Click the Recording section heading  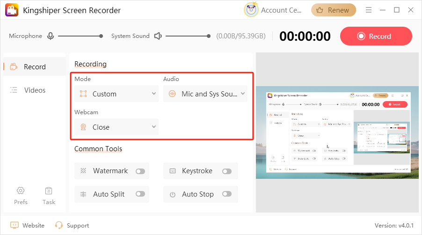(90, 64)
